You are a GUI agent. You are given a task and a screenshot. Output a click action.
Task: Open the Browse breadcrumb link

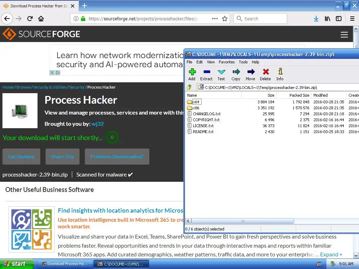click(x=23, y=87)
